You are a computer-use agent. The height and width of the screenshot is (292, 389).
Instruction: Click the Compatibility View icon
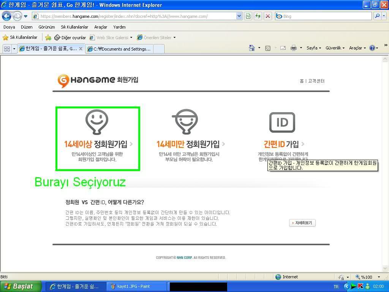click(x=248, y=16)
